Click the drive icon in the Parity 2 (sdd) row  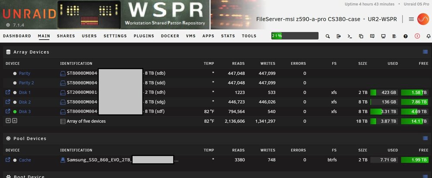click(x=63, y=83)
